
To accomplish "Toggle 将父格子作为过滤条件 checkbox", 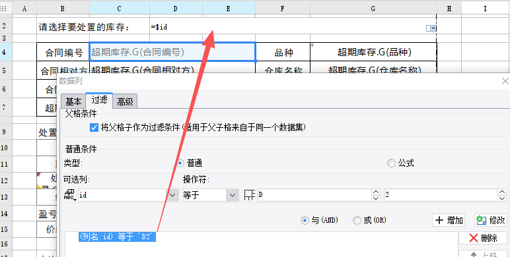I will pyautogui.click(x=94, y=128).
